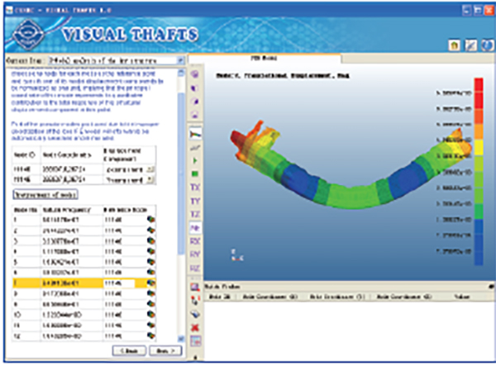
Task: Toggle the TZ translation component
Action: click(195, 214)
